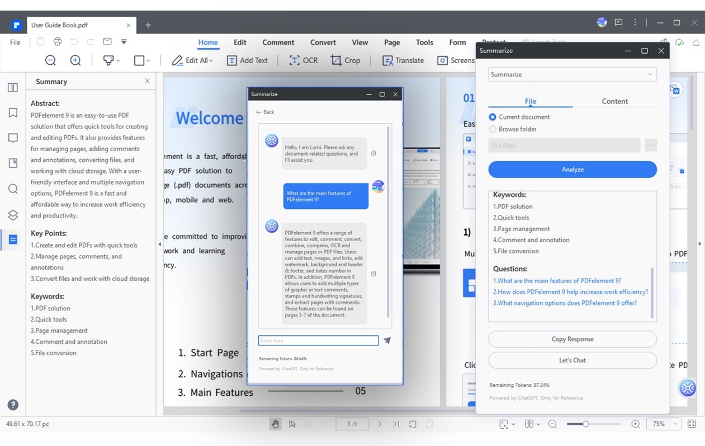Viewport: 705px width, 446px height.
Task: Choose the Browse folder radio option
Action: [x=493, y=130]
